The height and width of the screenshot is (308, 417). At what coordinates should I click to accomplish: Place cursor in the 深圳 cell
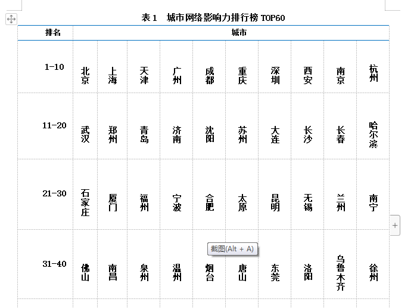coord(275,76)
